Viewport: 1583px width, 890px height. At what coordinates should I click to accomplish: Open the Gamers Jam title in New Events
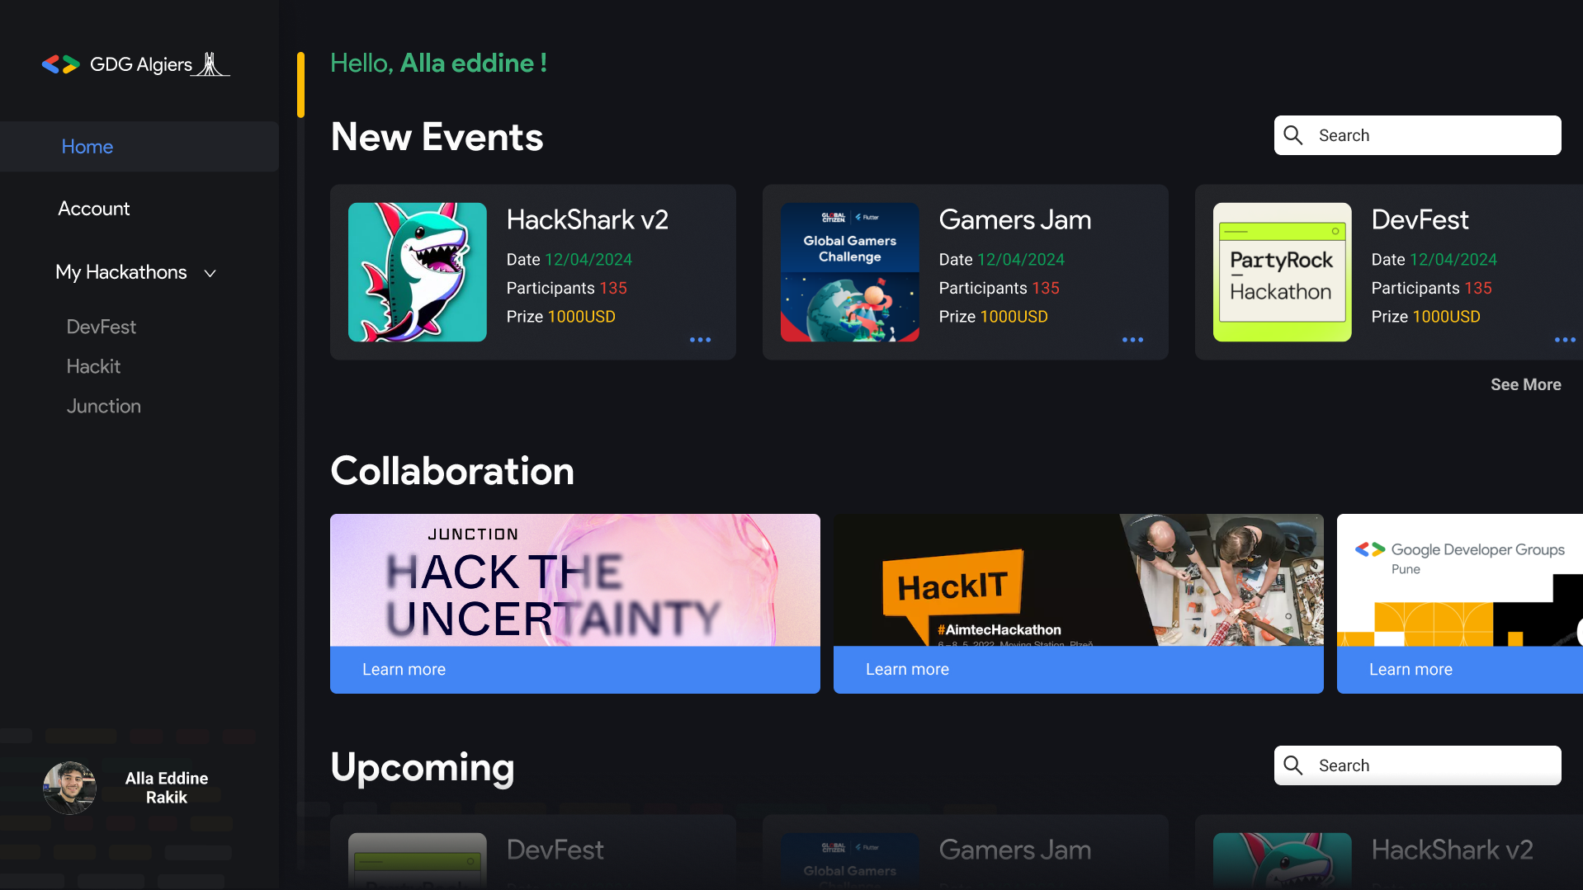pyautogui.click(x=1014, y=219)
